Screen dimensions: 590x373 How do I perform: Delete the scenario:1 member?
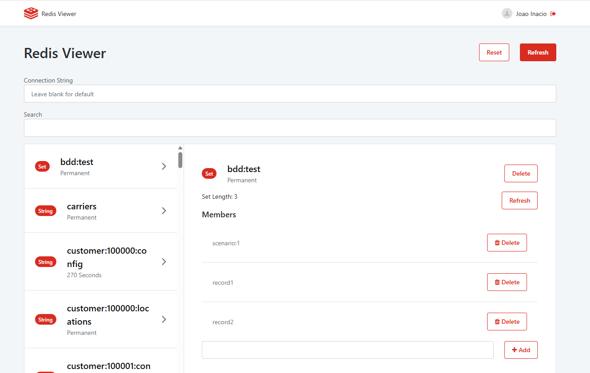point(507,243)
